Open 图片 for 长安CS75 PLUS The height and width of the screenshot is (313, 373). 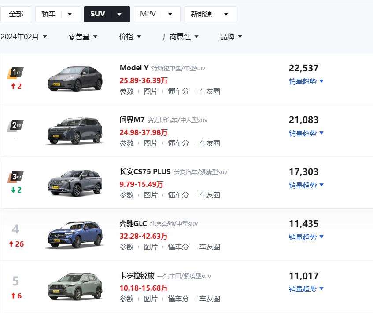151,195
